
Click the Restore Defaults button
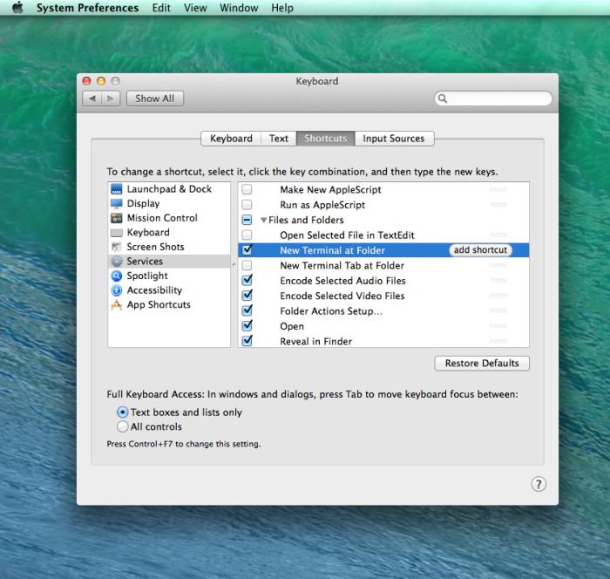tap(482, 364)
